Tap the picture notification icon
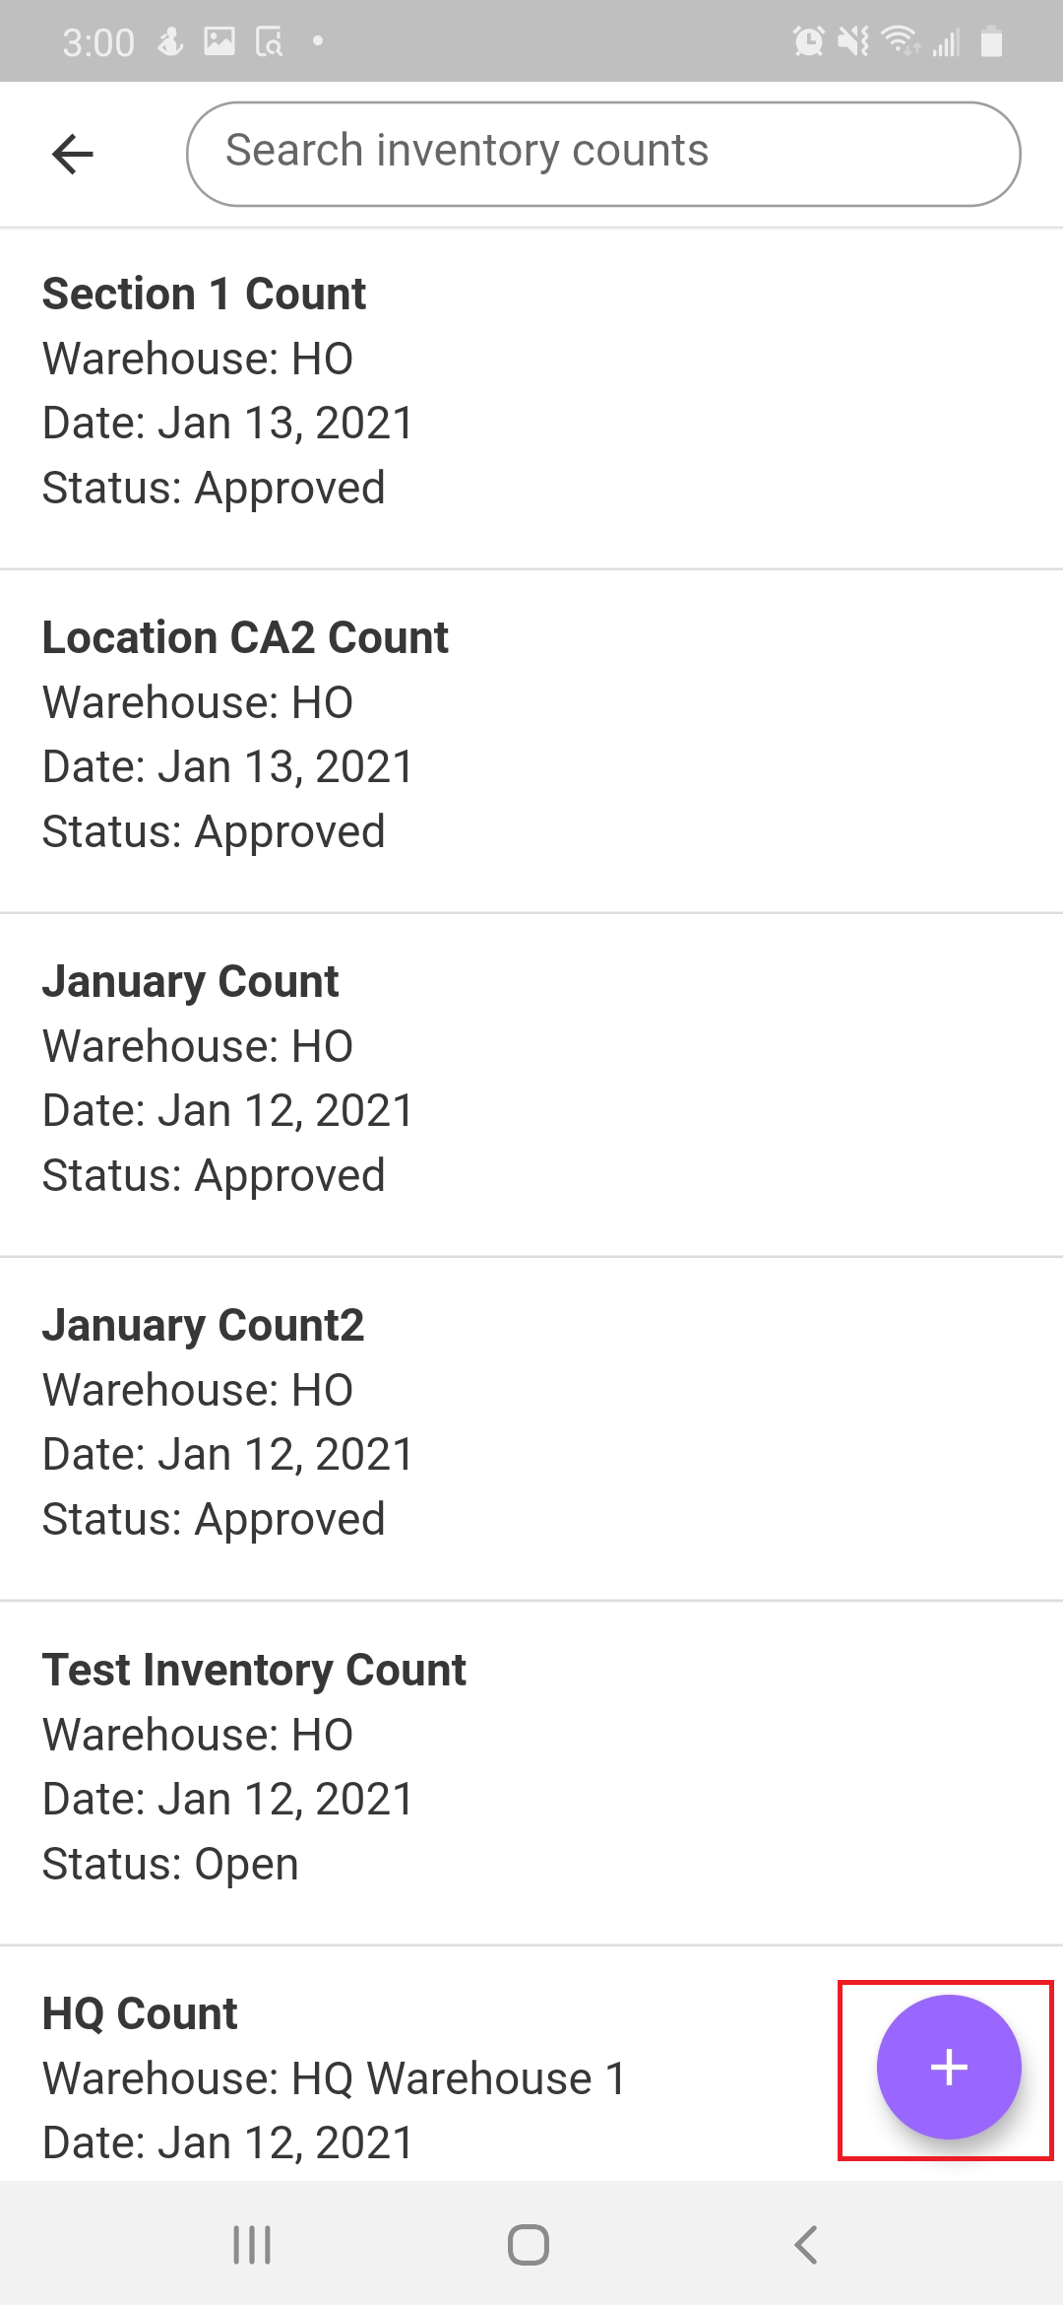The image size is (1063, 2305). (x=219, y=41)
